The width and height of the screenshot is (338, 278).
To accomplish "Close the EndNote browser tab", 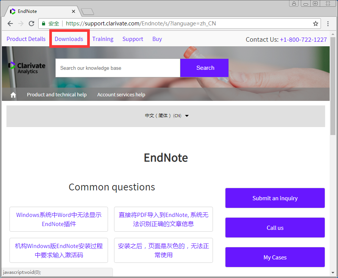I will (x=74, y=11).
